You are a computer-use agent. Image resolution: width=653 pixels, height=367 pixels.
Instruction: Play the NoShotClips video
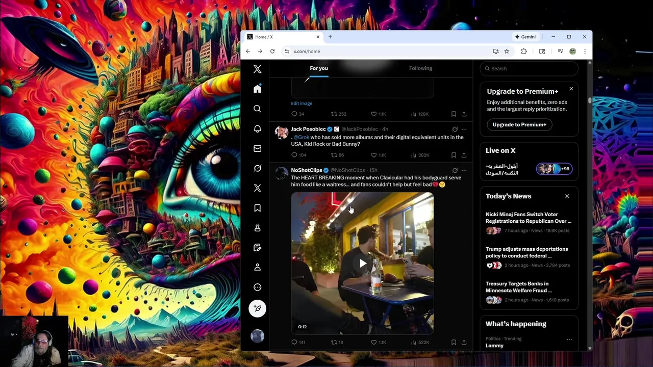click(x=362, y=264)
